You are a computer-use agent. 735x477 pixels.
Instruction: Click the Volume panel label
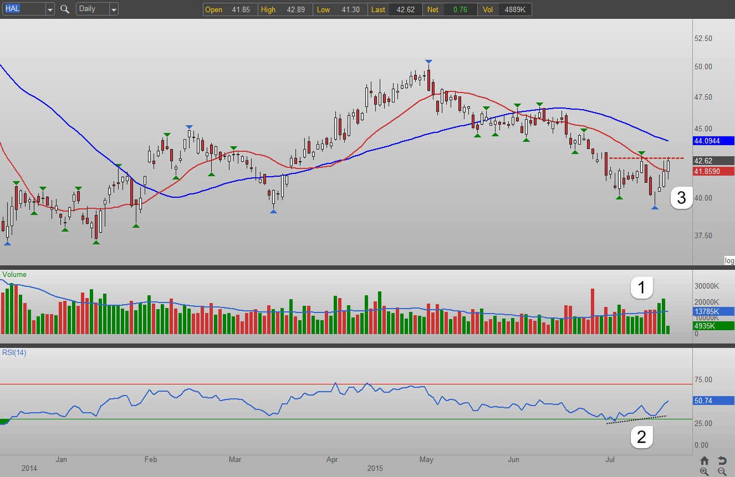14,275
